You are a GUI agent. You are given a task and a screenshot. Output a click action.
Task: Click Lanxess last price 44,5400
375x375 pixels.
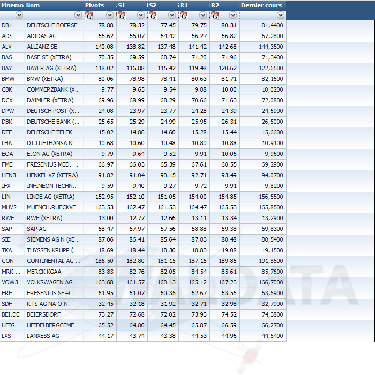pos(263,336)
